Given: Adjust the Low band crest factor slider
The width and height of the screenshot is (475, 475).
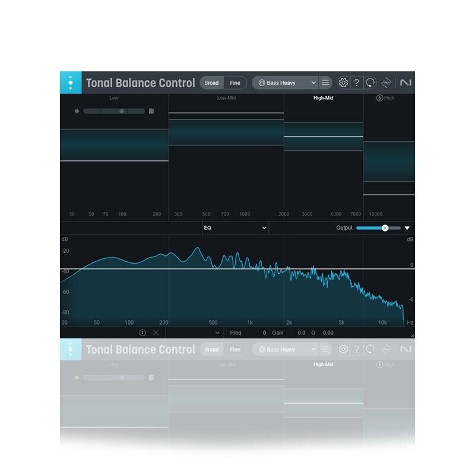Looking at the screenshot, I should coord(114,111).
